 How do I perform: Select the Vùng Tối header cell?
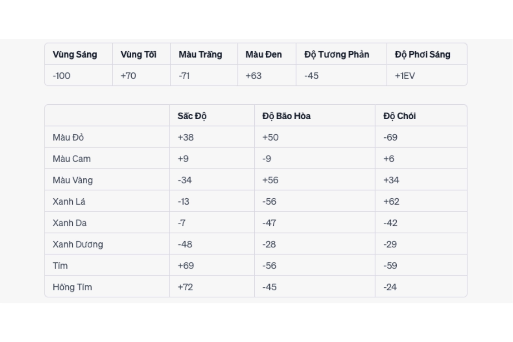(139, 55)
